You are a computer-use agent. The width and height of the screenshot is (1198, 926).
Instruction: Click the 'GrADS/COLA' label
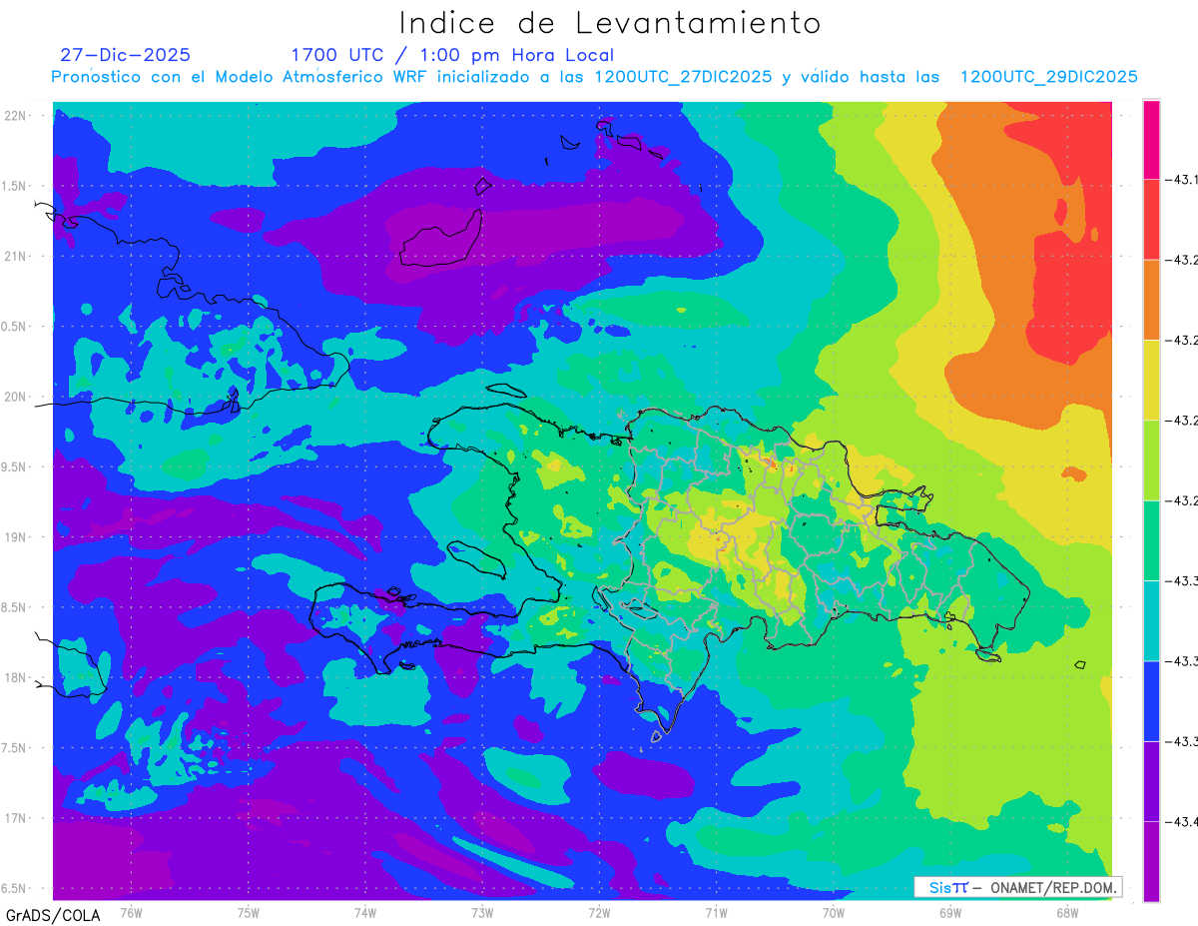52,915
